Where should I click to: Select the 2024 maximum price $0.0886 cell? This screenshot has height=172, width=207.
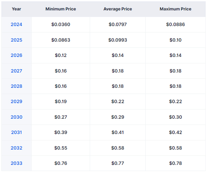pos(176,24)
